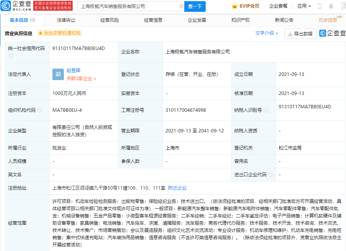Screen dimensions: 346x251
Task: Click info icon beside 组织机构代码
Action: (x=40, y=110)
